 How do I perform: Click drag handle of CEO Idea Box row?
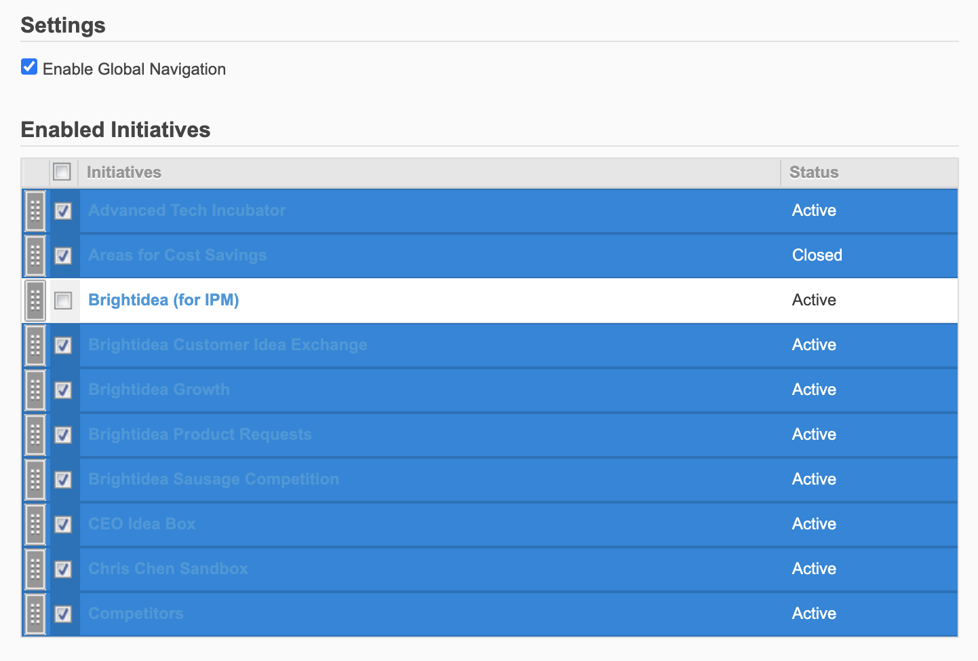click(35, 525)
